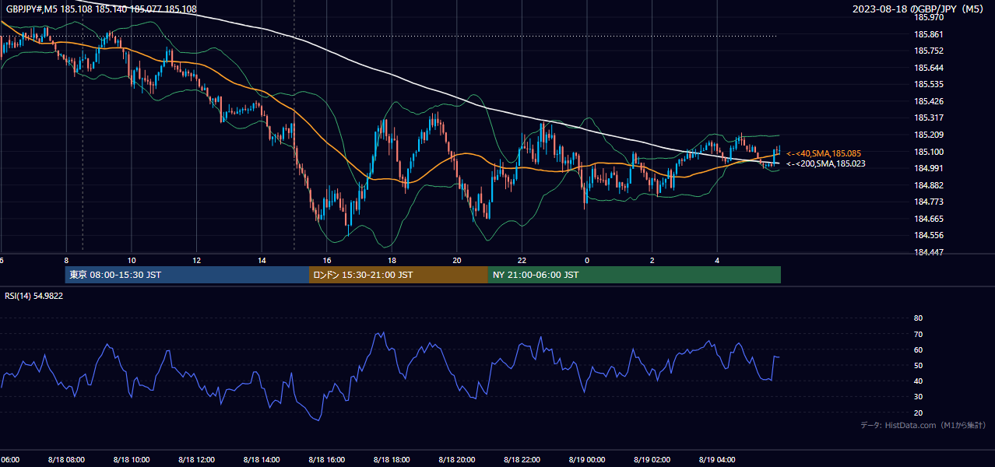Click the bottom time label 8/19 02:00
This screenshot has width=995, height=467.
tap(652, 460)
